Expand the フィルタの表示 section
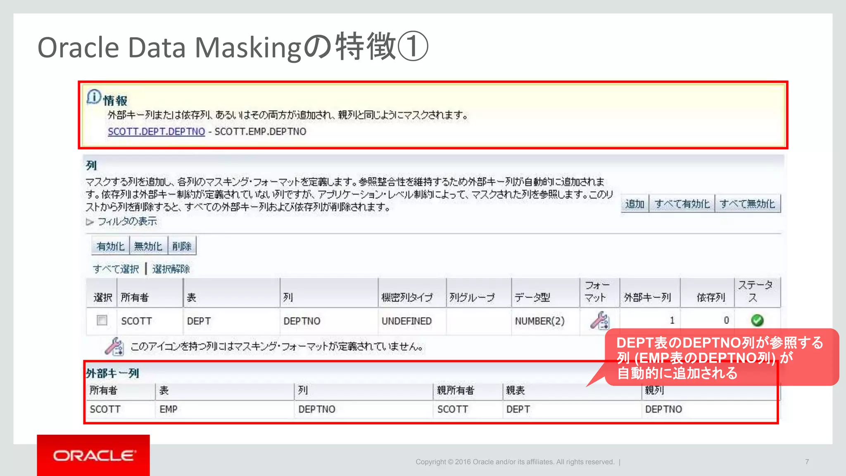 tap(90, 222)
